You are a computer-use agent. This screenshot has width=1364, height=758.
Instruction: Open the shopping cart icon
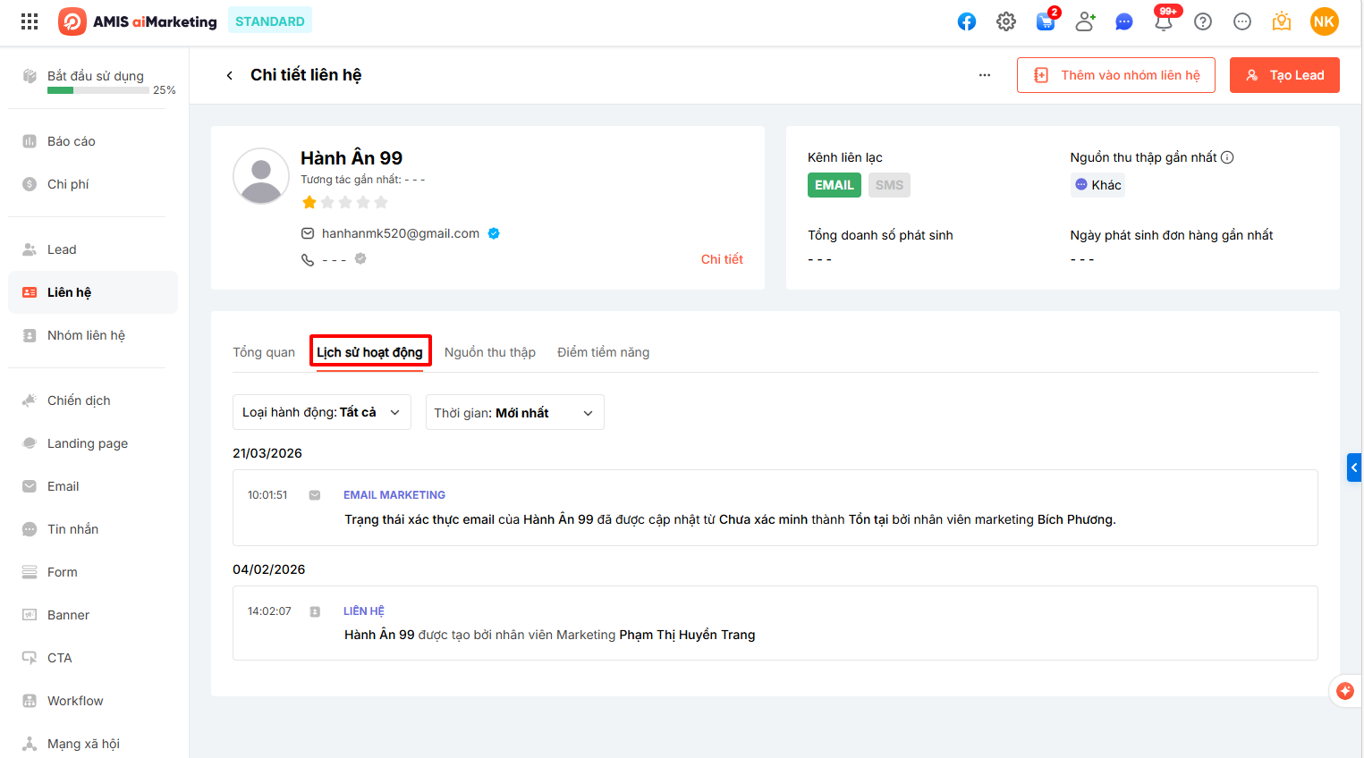(1046, 21)
